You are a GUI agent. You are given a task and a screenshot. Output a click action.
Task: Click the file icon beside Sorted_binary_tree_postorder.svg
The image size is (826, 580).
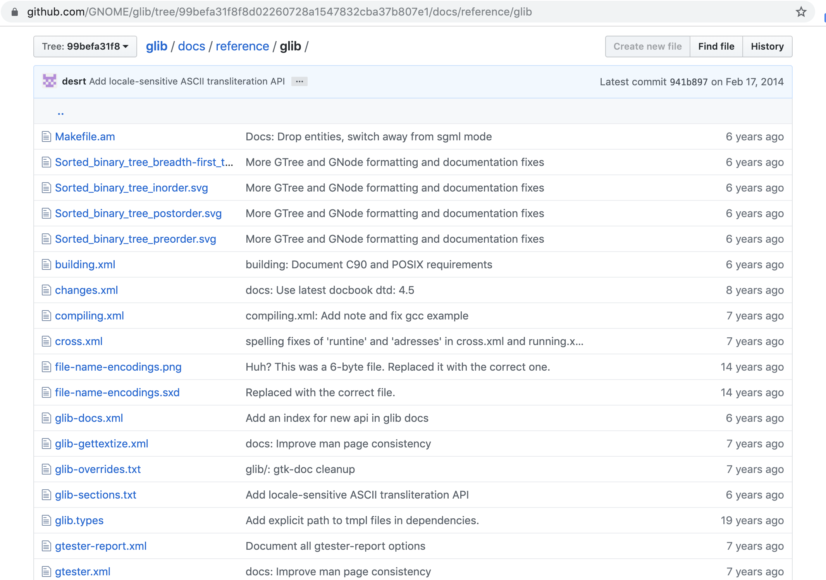click(46, 214)
